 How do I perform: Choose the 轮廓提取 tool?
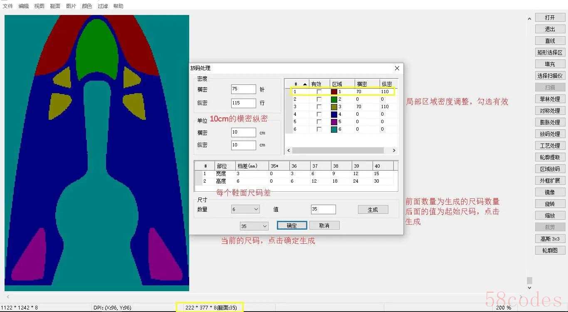550,157
